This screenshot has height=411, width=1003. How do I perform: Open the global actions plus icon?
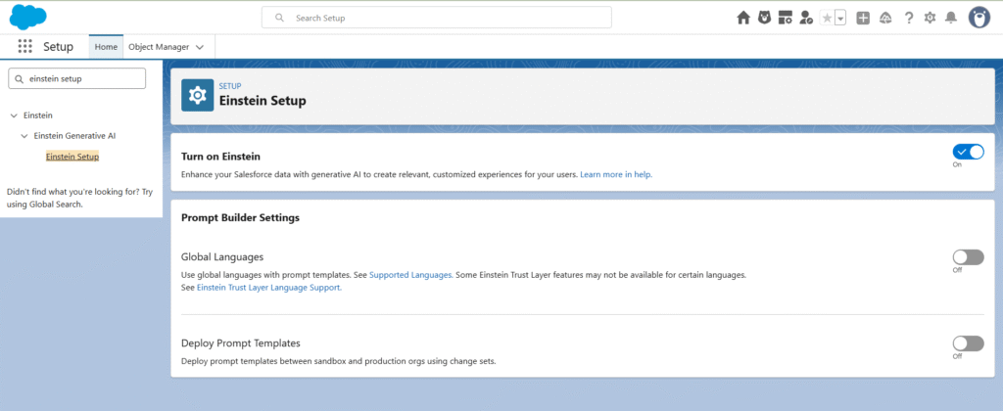[x=863, y=18]
